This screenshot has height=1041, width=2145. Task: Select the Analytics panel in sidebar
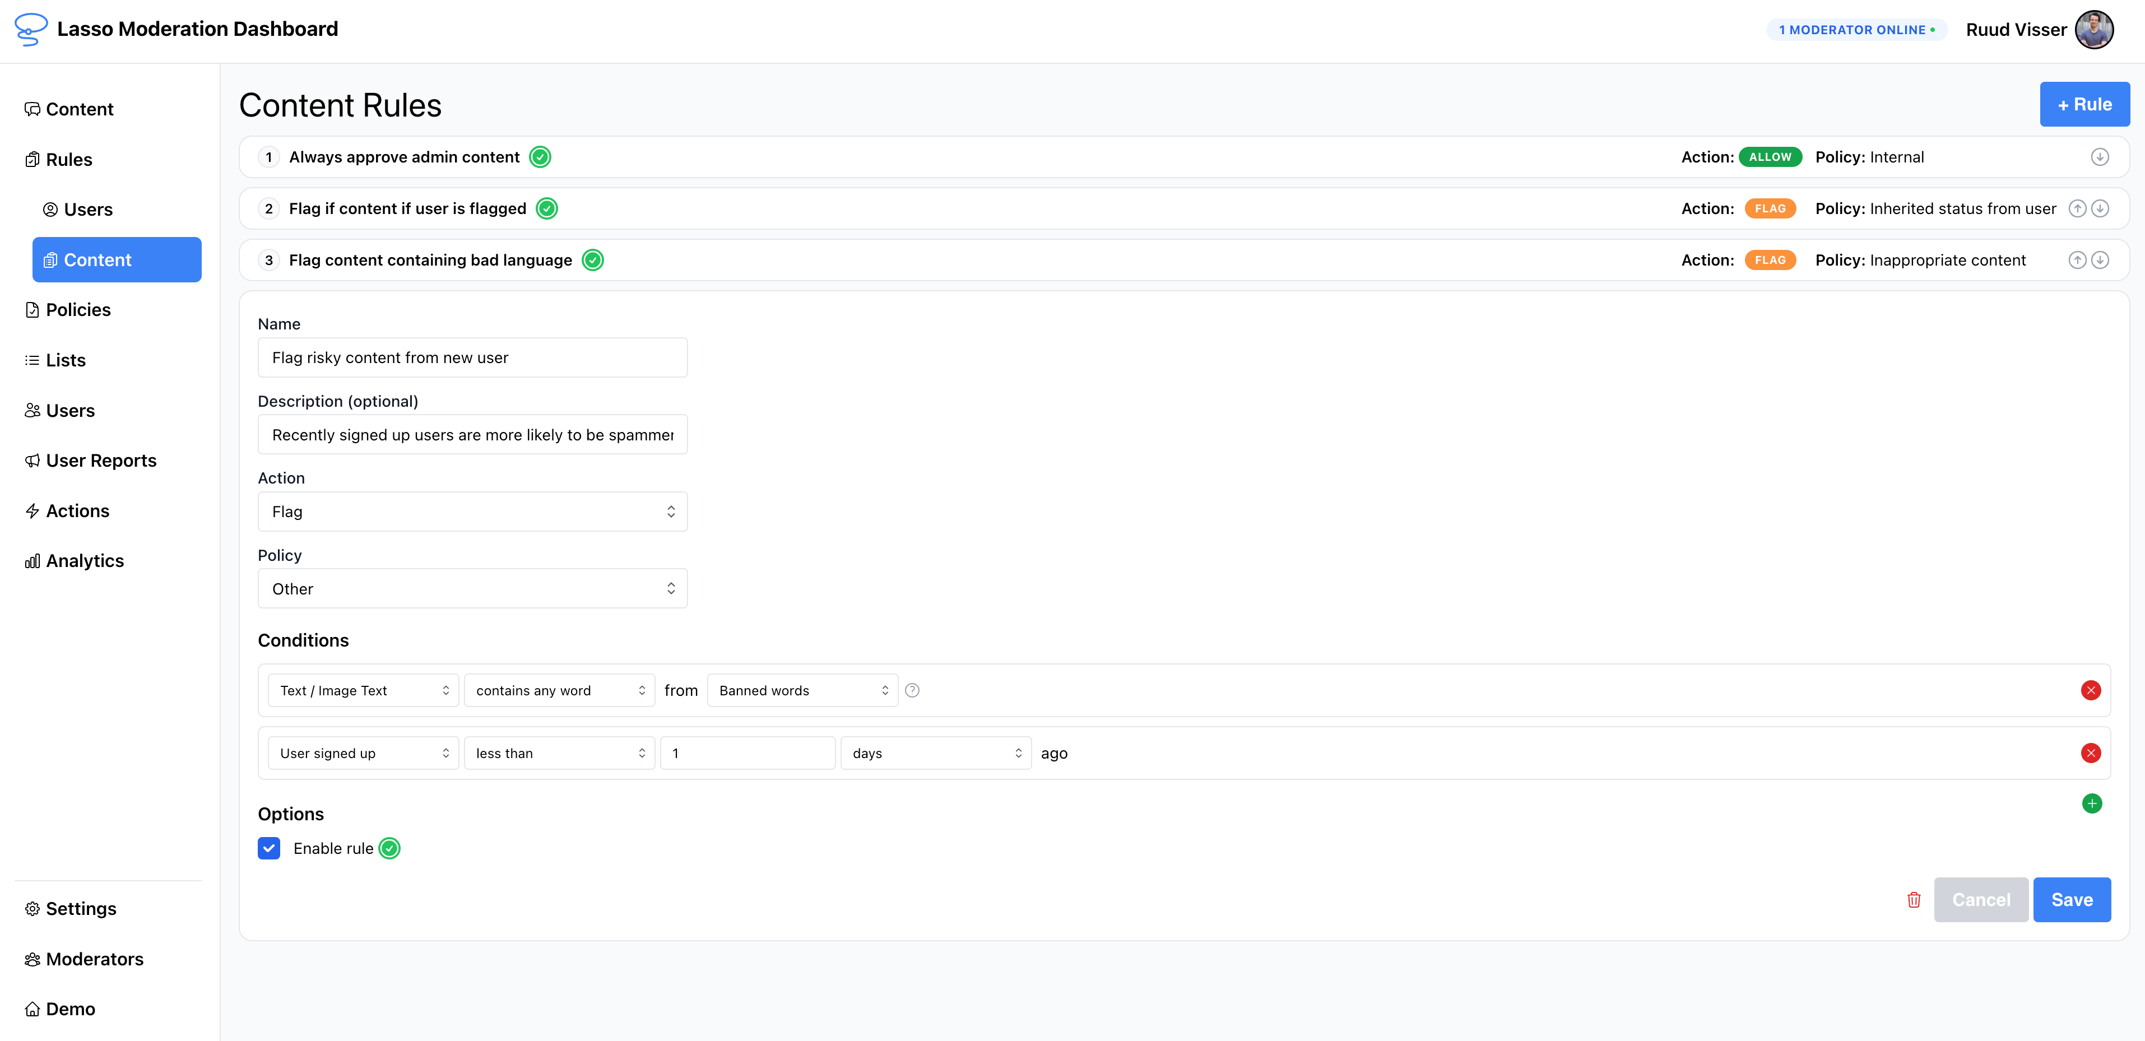pos(84,560)
